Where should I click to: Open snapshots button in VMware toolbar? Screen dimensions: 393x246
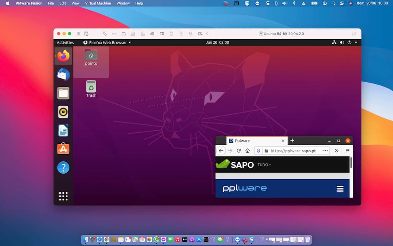[86, 34]
